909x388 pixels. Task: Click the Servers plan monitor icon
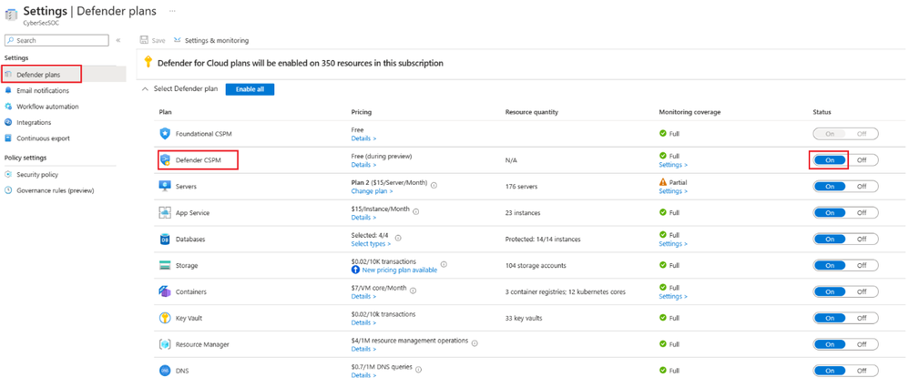pyautogui.click(x=165, y=186)
